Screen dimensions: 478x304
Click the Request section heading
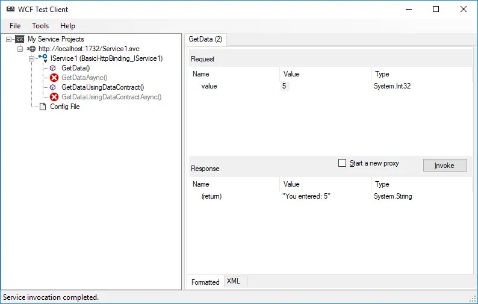[203, 59]
